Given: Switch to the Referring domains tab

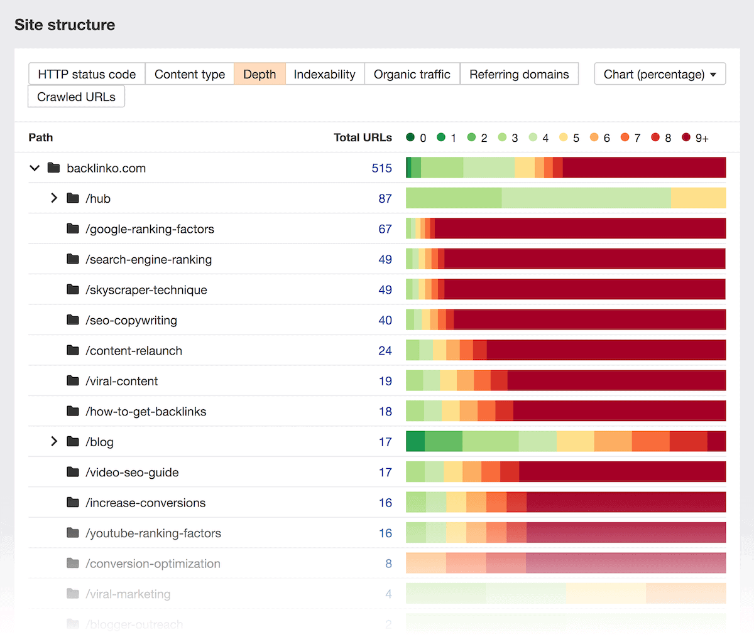Looking at the screenshot, I should point(519,74).
